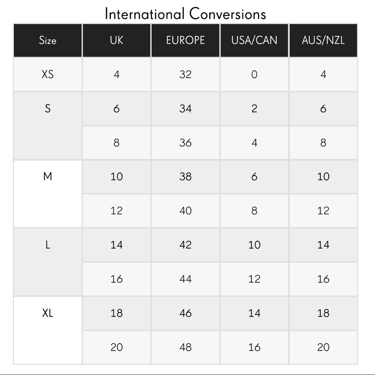Click the USA/CAN size 0 cell
The height and width of the screenshot is (375, 375).
click(254, 74)
